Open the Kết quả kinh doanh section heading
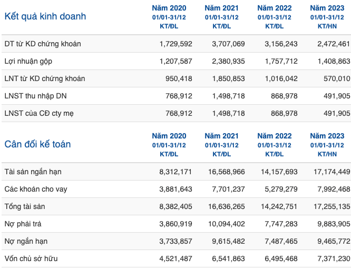This screenshot has height=269, width=351. click(x=45, y=16)
